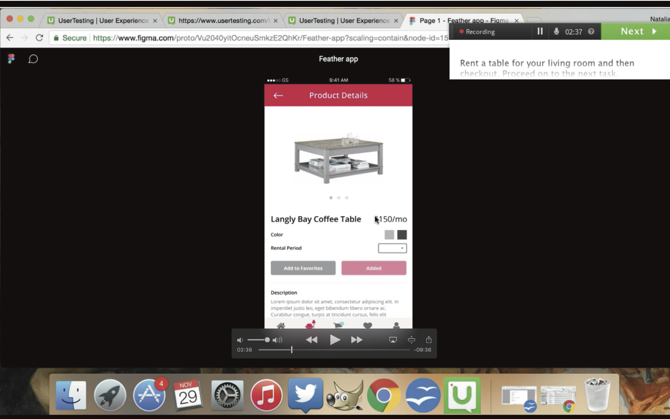Click the Langly Bay Coffee Table title
This screenshot has height=419, width=670.
pos(316,219)
